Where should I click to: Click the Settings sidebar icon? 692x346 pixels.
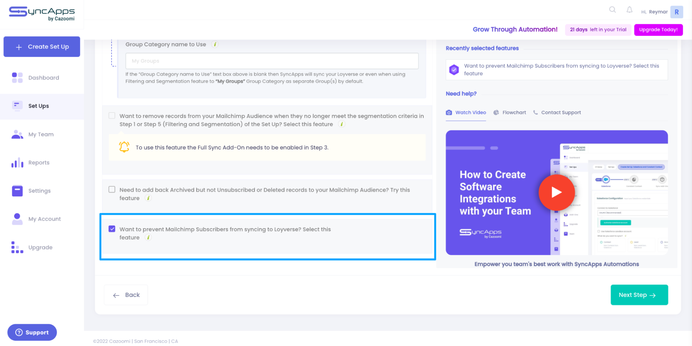[17, 190]
